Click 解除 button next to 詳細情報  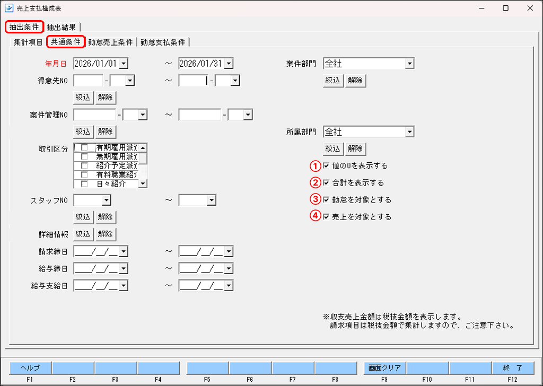coord(106,234)
